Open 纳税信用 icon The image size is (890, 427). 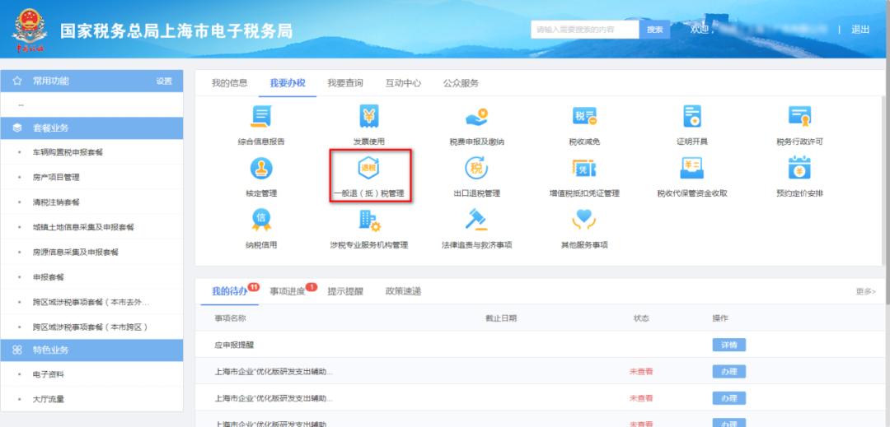coord(261,220)
